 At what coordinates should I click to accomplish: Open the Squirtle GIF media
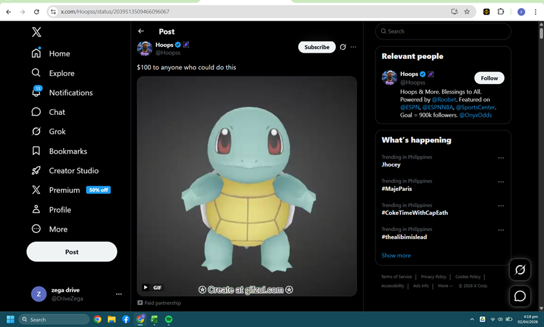[x=247, y=186]
